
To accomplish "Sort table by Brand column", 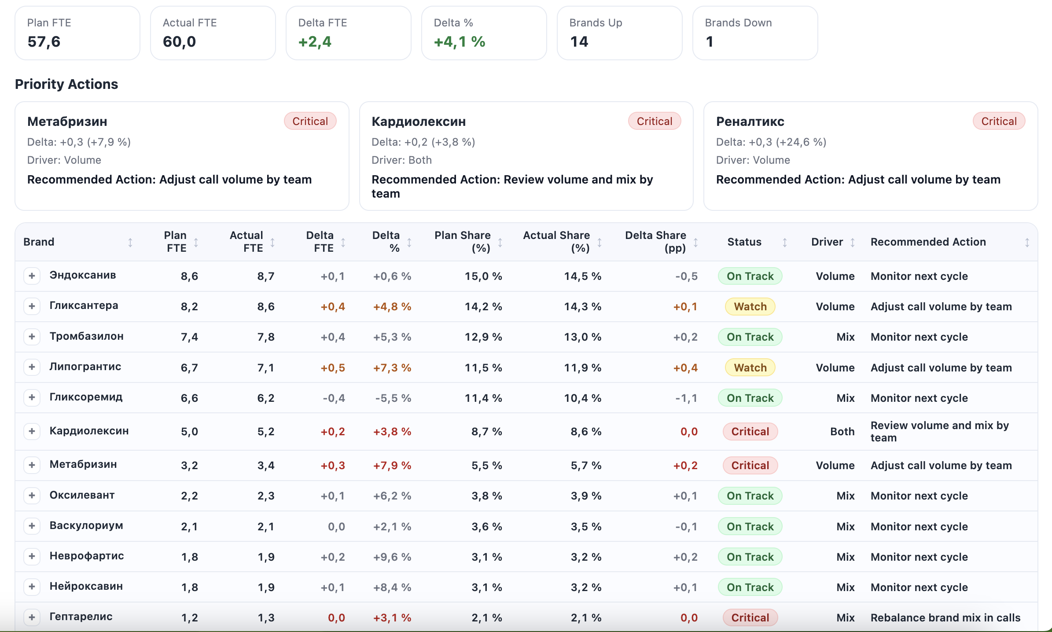I will pyautogui.click(x=130, y=242).
